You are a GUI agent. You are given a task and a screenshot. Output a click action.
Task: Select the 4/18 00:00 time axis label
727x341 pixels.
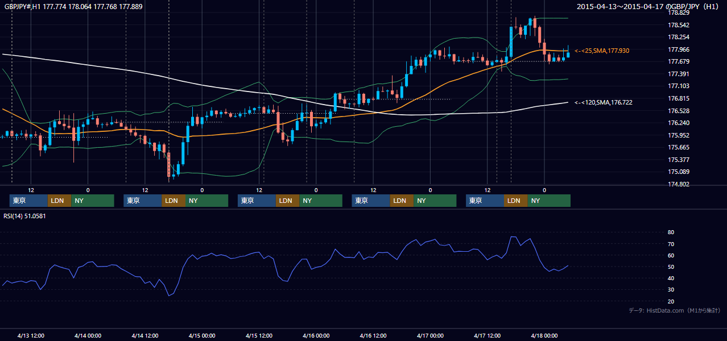coord(544,335)
